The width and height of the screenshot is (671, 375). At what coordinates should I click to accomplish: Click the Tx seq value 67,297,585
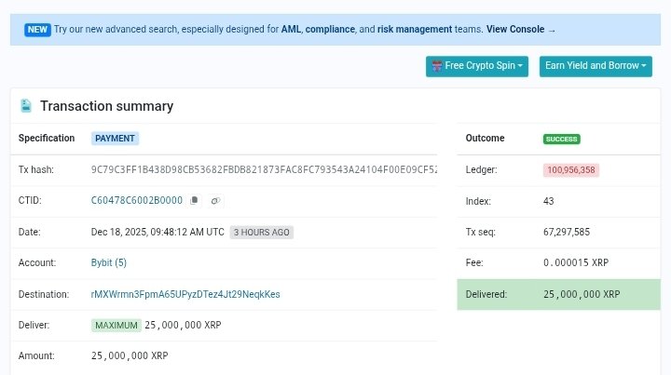pos(567,232)
